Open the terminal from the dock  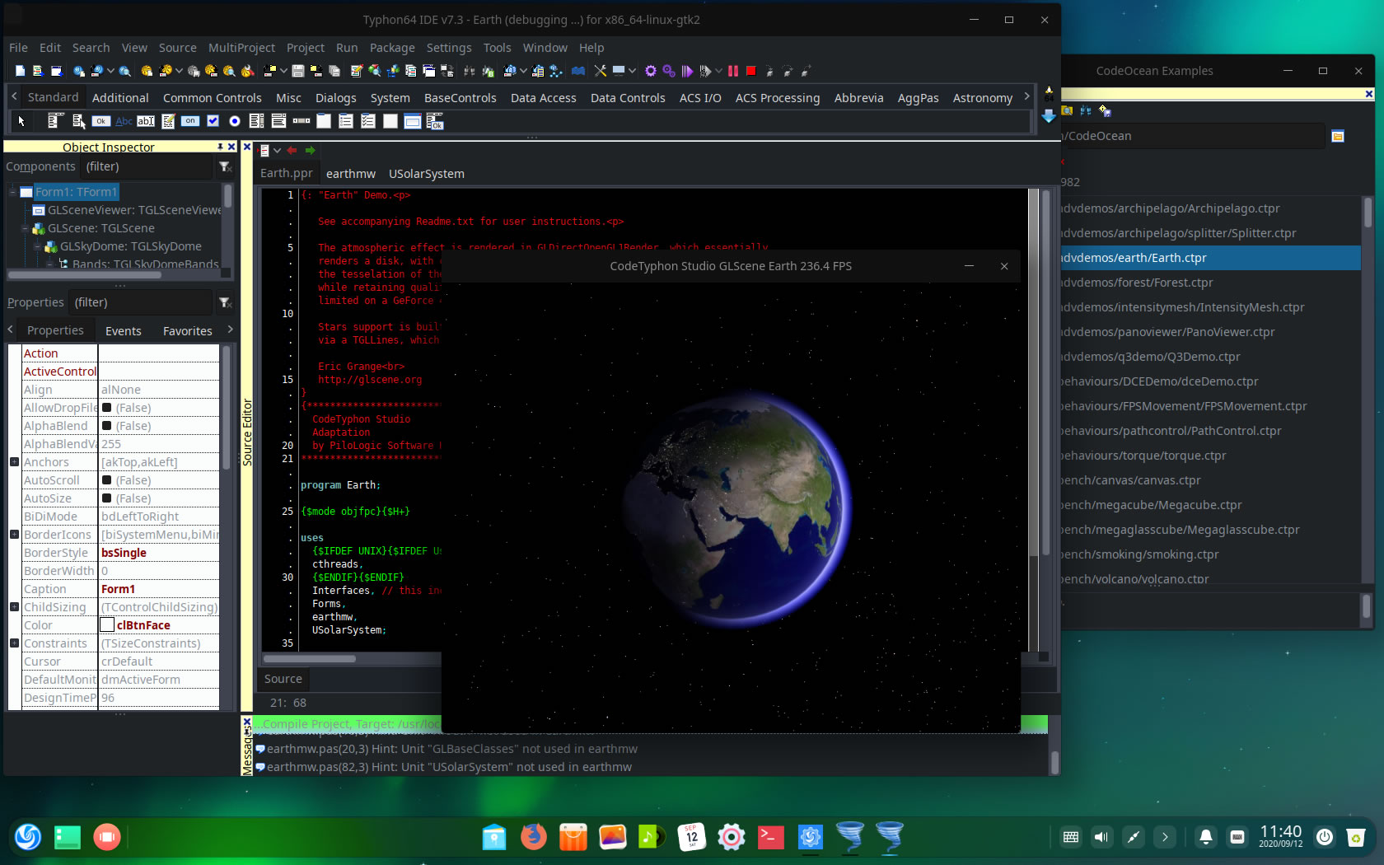click(x=771, y=837)
